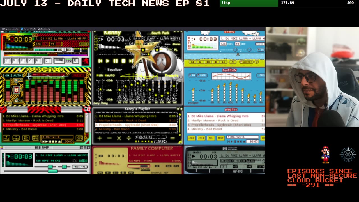The image size is (359, 202).
Task: Click next track in blue duck skin
Action: 223,62
